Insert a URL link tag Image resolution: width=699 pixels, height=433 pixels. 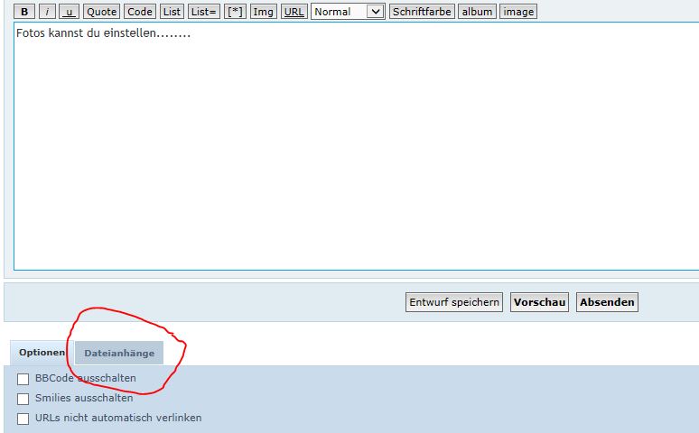click(x=294, y=12)
